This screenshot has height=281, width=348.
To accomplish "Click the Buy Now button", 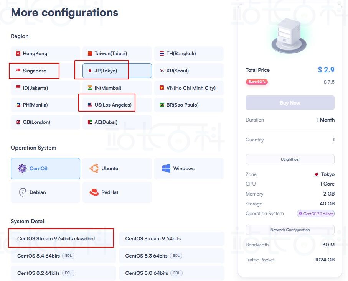I will point(290,103).
